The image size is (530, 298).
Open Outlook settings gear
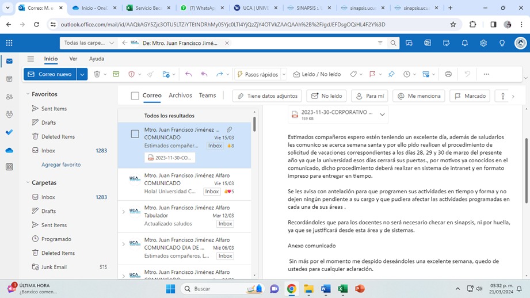pyautogui.click(x=483, y=43)
